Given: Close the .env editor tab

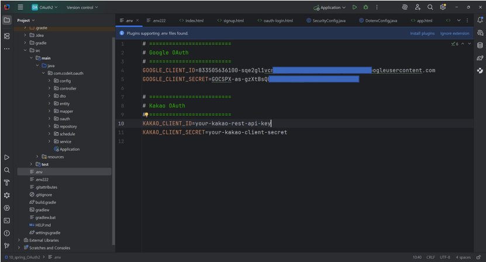Looking at the screenshot, I should point(137,20).
